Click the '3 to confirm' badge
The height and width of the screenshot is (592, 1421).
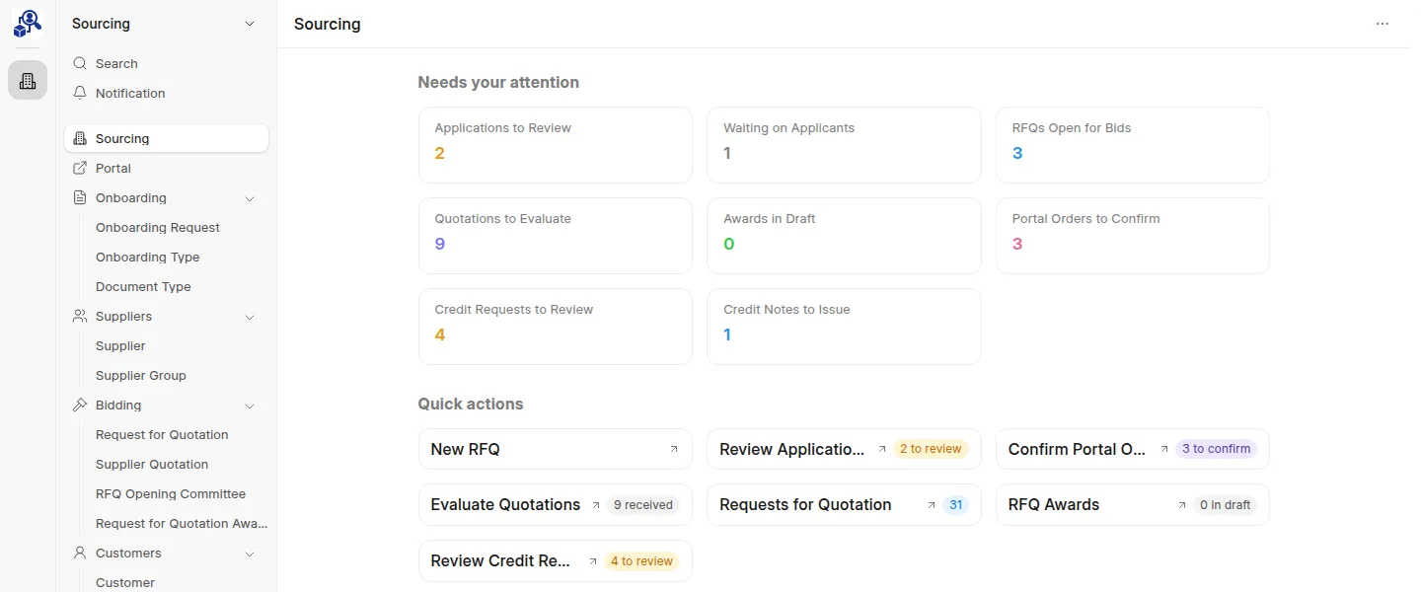coord(1216,449)
